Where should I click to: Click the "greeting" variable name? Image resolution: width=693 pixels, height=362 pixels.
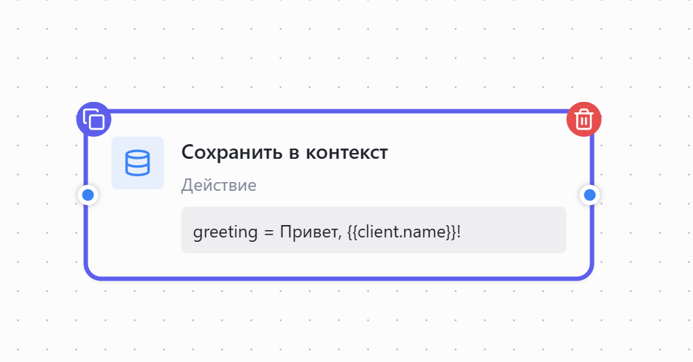(225, 232)
